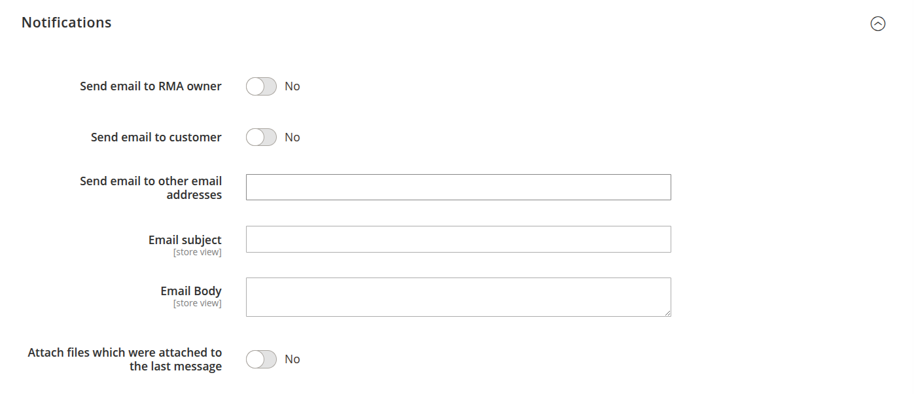Click '[store view]' note under Email subject
This screenshot has width=914, height=394.
197,253
